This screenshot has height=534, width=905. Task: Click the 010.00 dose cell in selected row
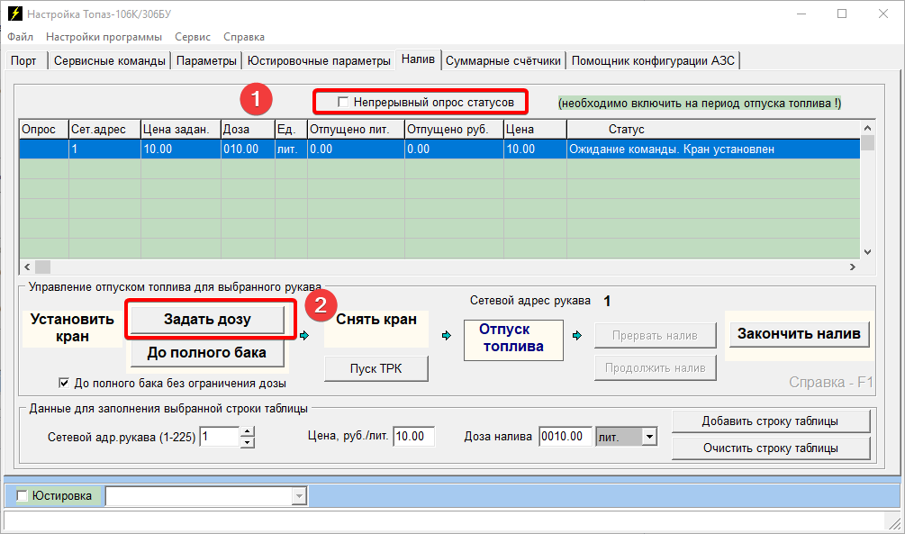[x=248, y=149]
